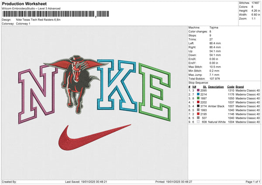Click the red swatch next to 2195
The image size is (262, 185).
(x=198, y=114)
